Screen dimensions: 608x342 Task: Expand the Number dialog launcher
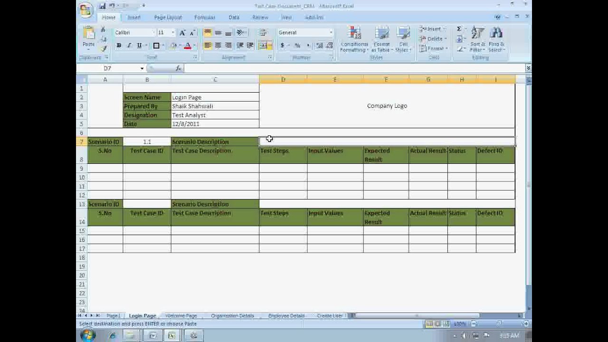332,57
